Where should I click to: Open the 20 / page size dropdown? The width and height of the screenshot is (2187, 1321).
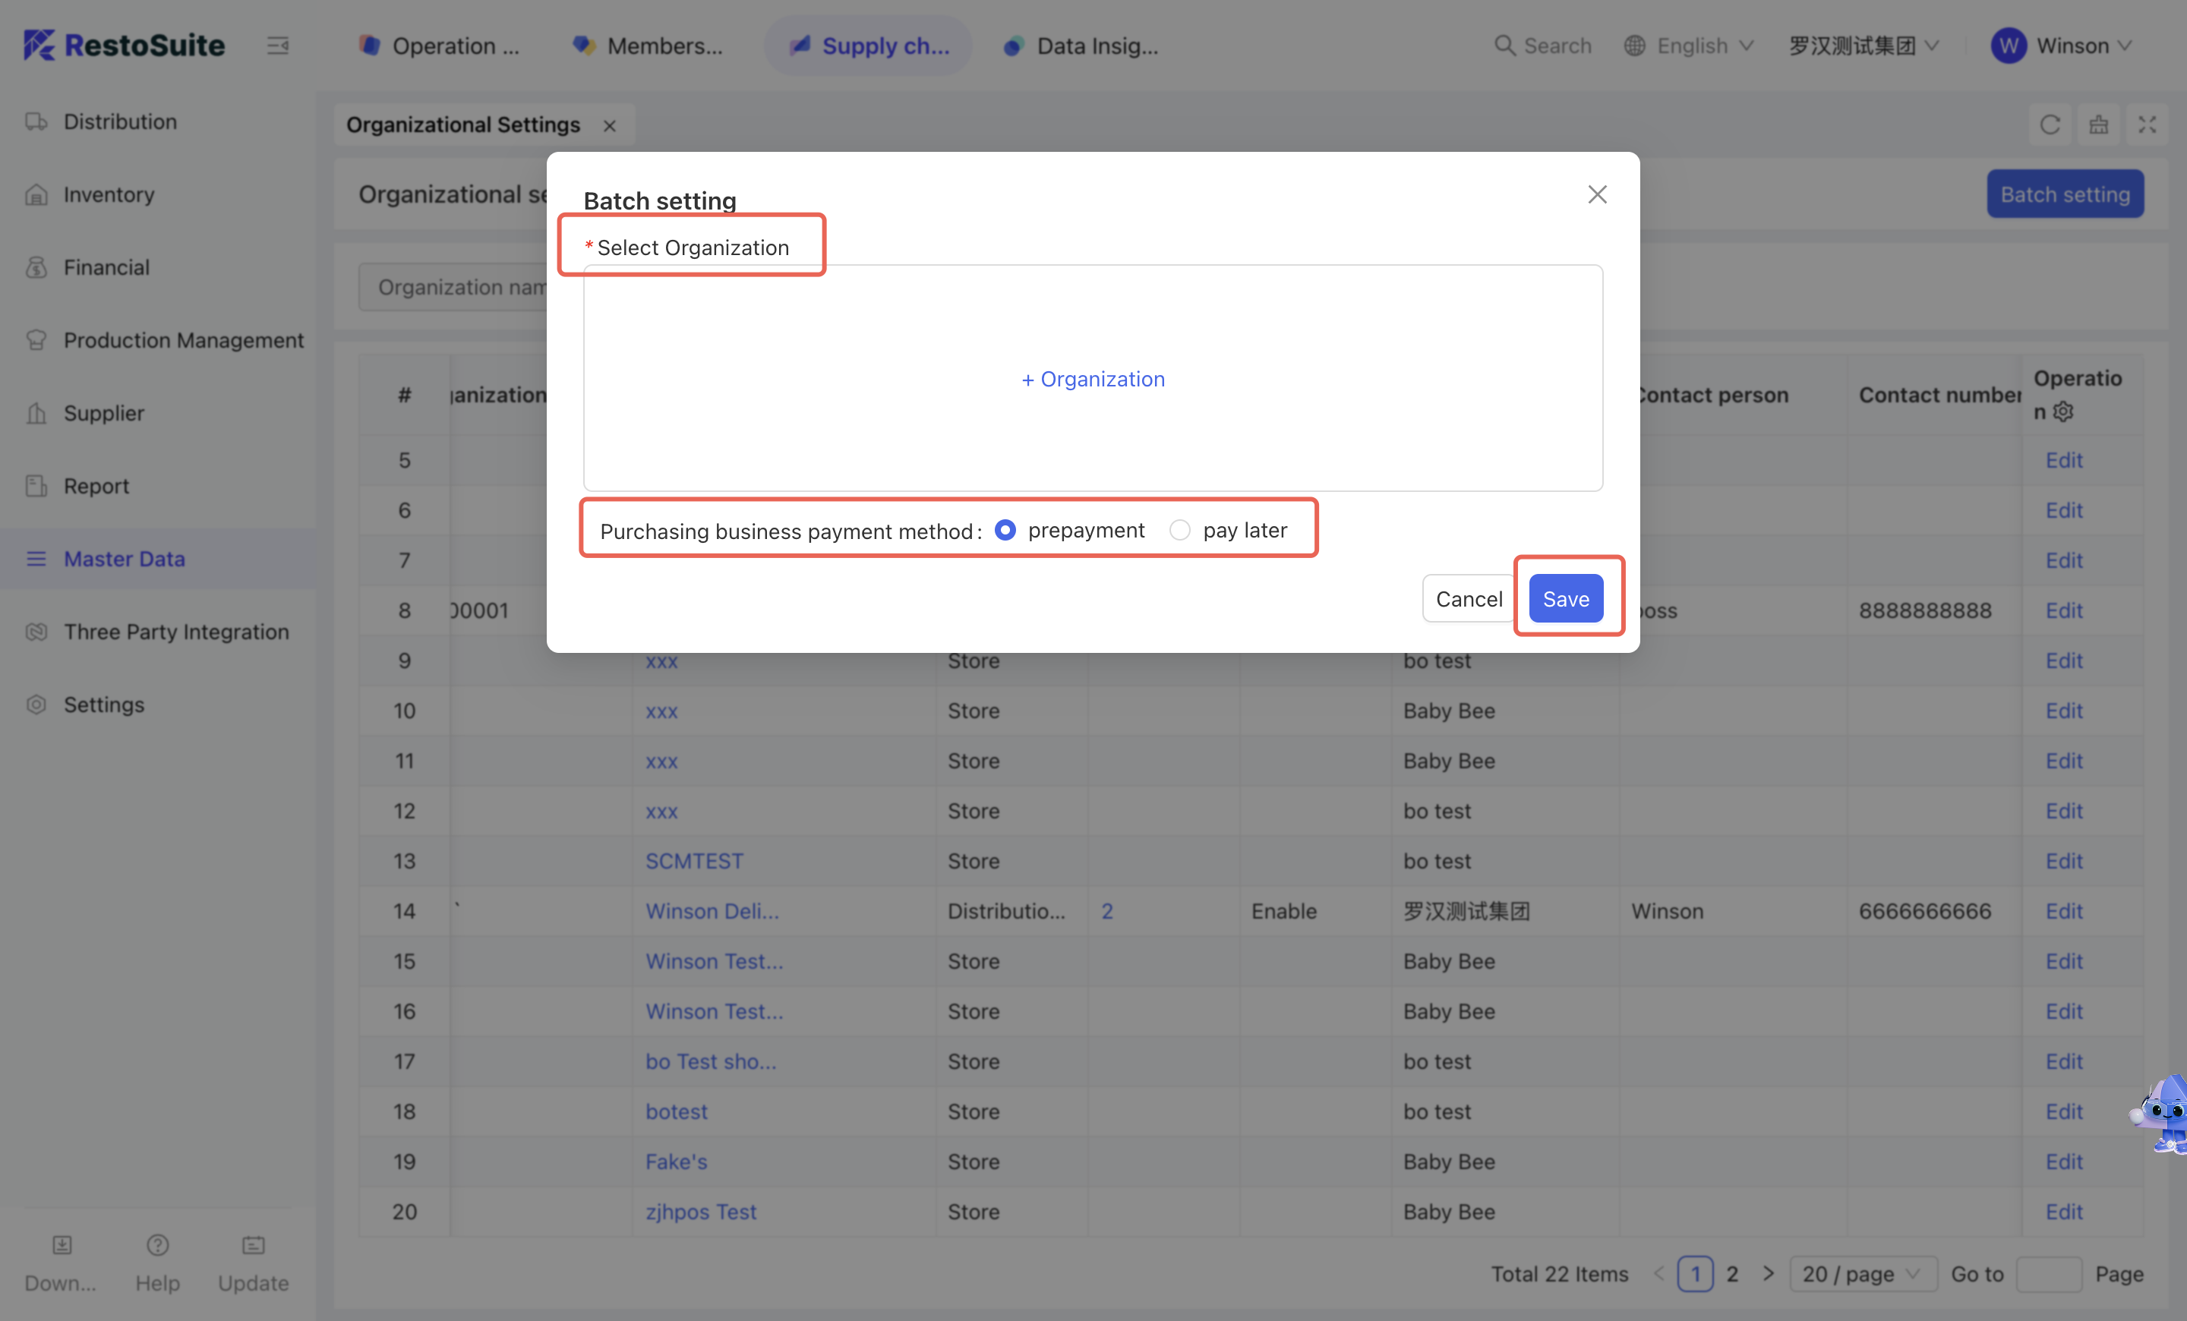pos(1860,1274)
